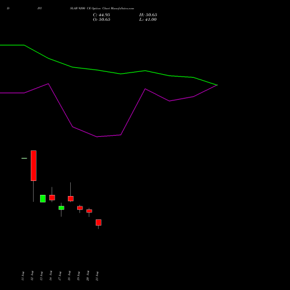Select the green candle for 17 Aug
This screenshot has width=290, height=290.
[61, 208]
